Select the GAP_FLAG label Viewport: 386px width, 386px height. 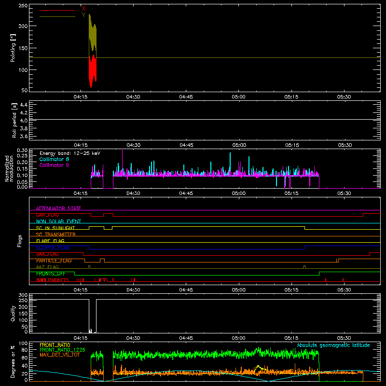(47, 215)
